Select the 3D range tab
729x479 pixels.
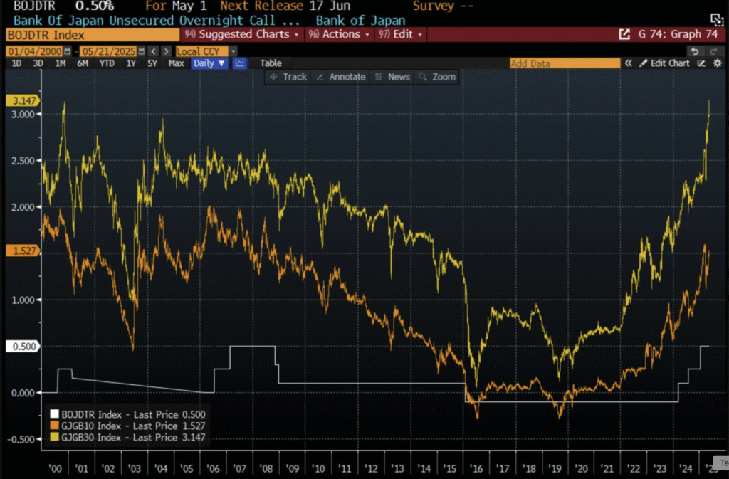coord(38,63)
